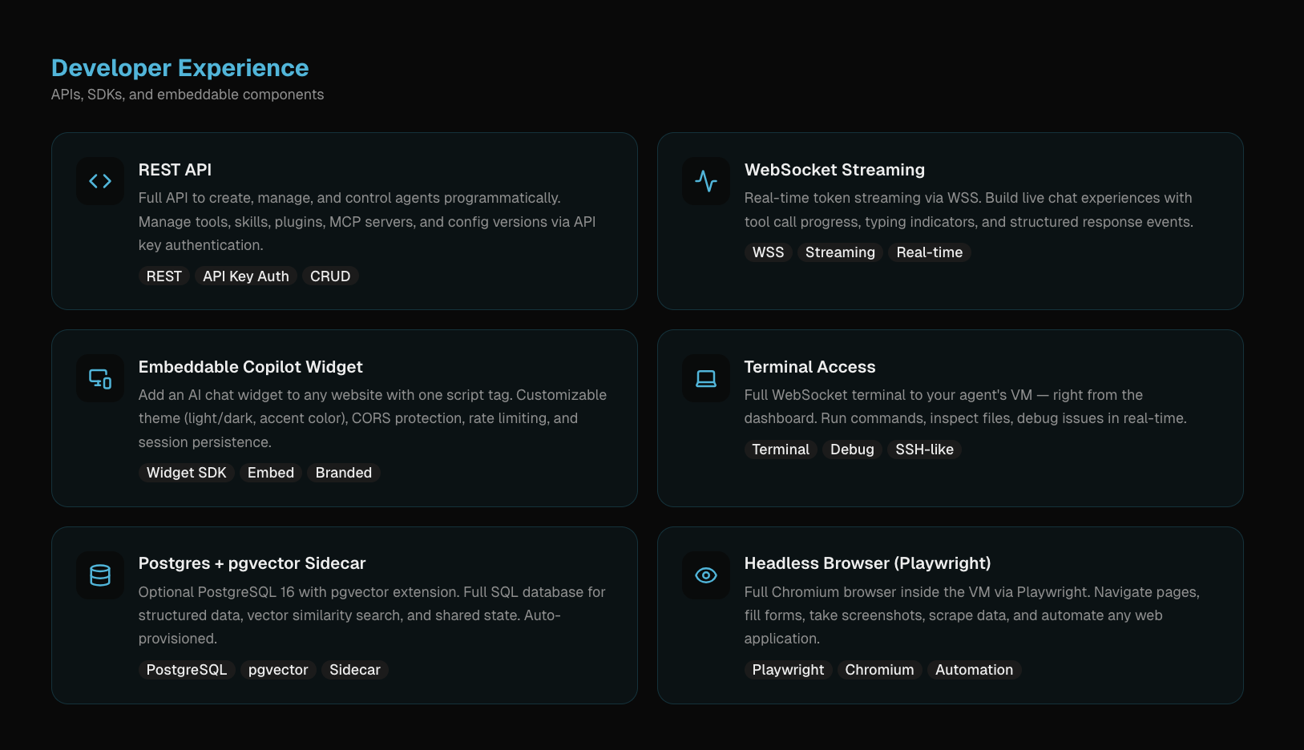Click the Terminal Access laptop icon
This screenshot has height=750, width=1304.
(706, 378)
